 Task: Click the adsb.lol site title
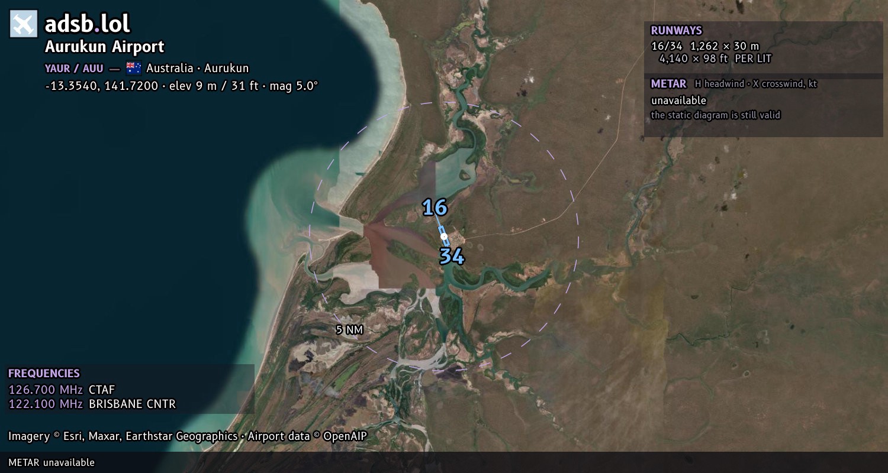click(87, 24)
